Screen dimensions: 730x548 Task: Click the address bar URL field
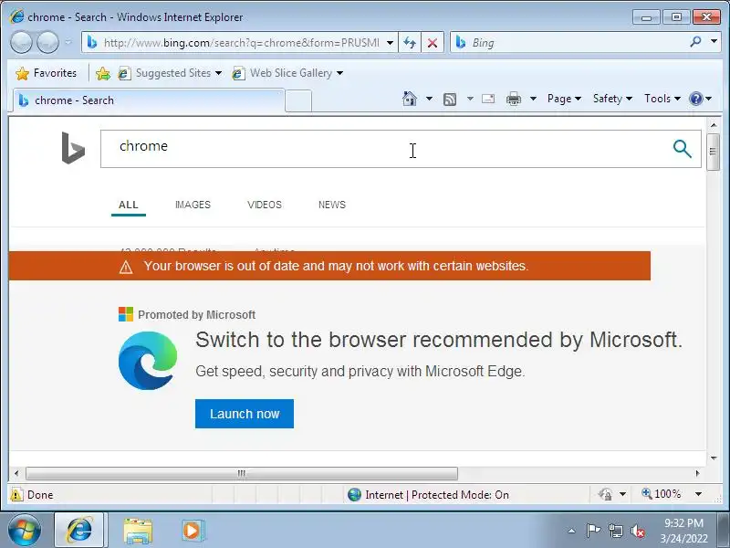(x=242, y=43)
